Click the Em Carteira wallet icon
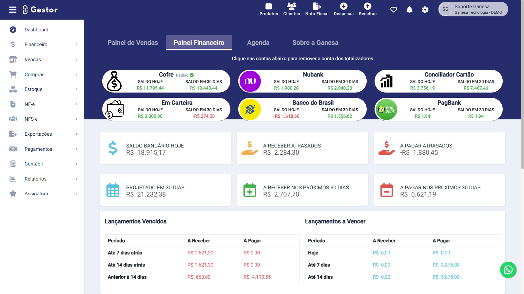Viewport: 524px width, 294px height. pyautogui.click(x=114, y=109)
